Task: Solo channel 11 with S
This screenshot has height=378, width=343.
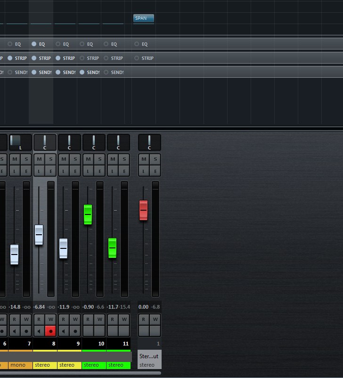Action: (x=124, y=159)
